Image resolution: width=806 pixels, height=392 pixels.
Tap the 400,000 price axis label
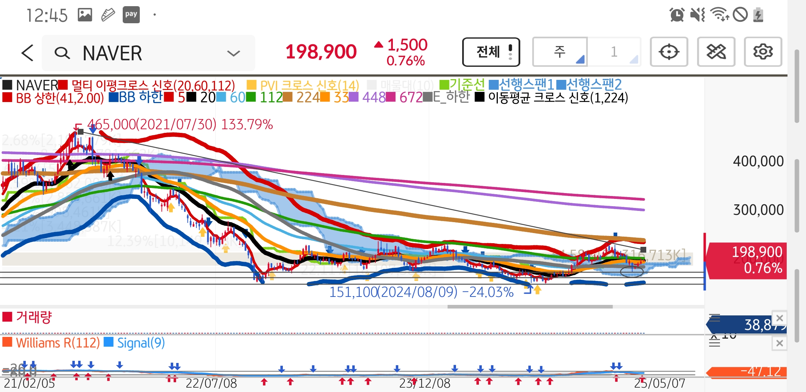[758, 161]
